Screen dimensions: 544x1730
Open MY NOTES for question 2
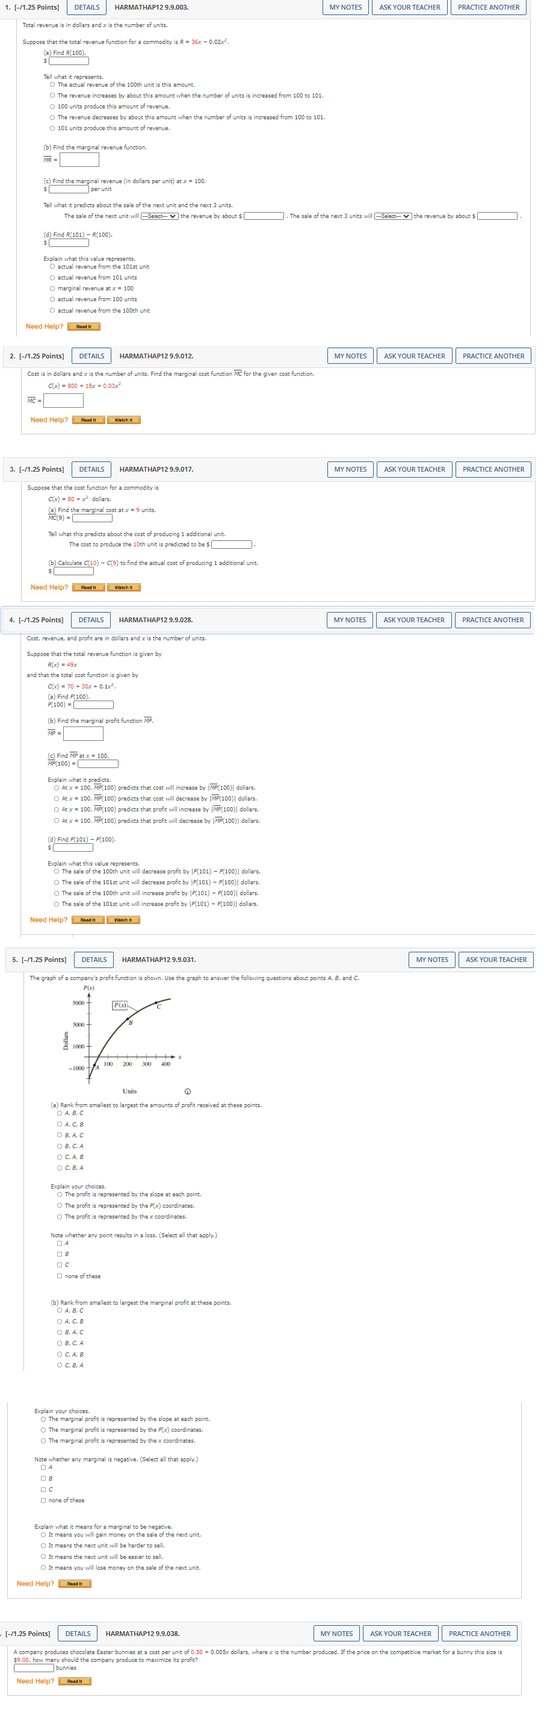[x=350, y=356]
